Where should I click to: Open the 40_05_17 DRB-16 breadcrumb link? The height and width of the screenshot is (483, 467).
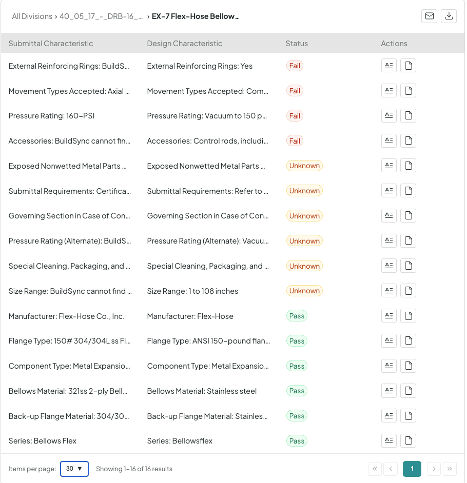pos(101,16)
